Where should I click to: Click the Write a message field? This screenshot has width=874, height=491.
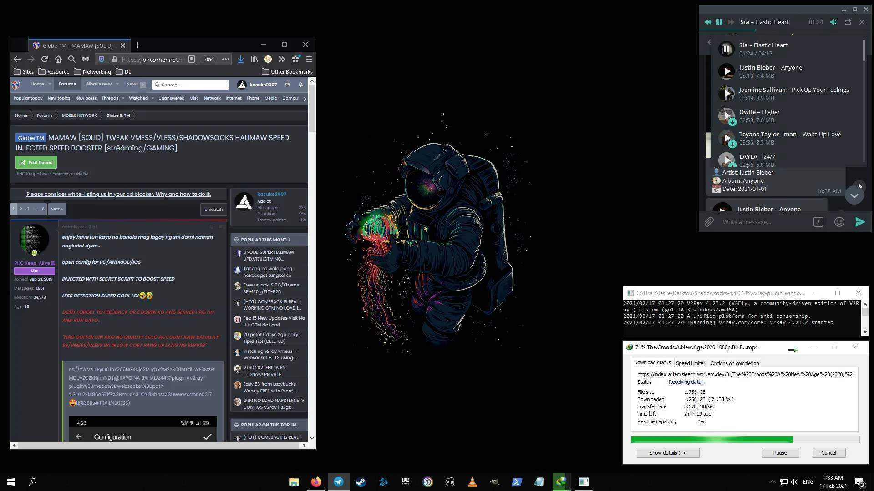tap(765, 222)
